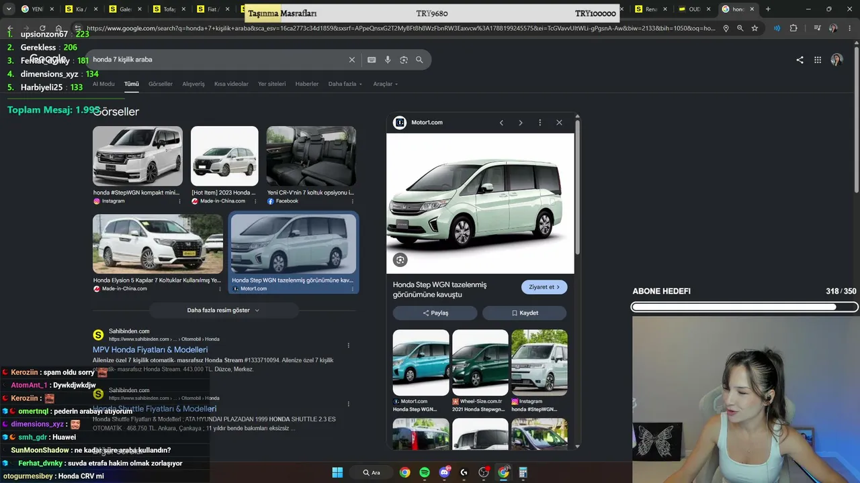
Task: Switch to Yer siteleri tab
Action: (272, 84)
